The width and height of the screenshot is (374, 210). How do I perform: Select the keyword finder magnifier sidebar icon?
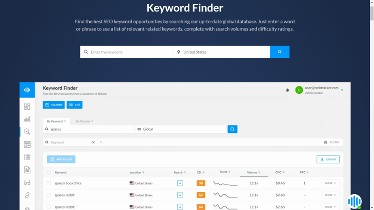coord(27,132)
